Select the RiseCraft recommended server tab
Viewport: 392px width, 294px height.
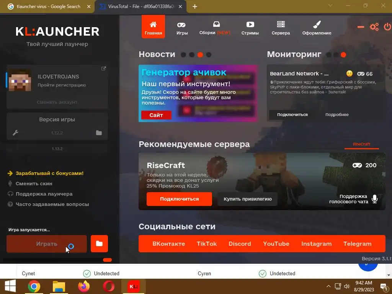click(x=361, y=144)
